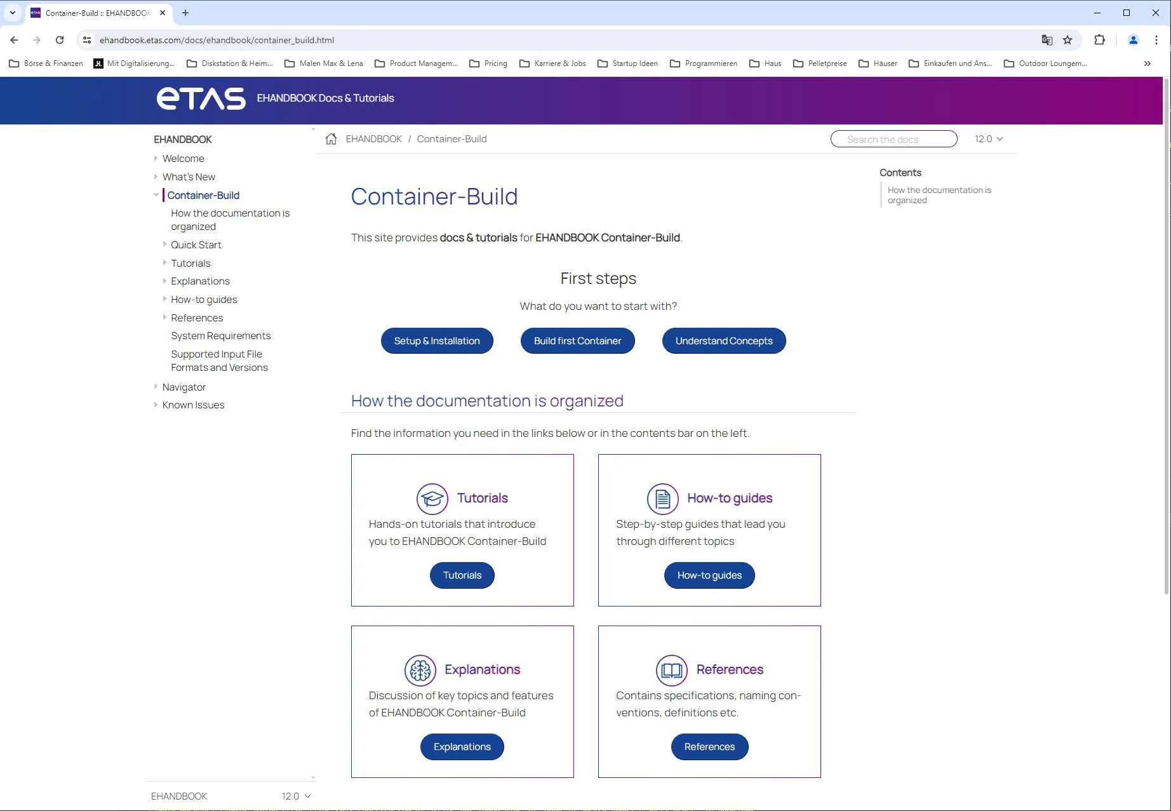Click the bookmark star icon

click(1067, 39)
